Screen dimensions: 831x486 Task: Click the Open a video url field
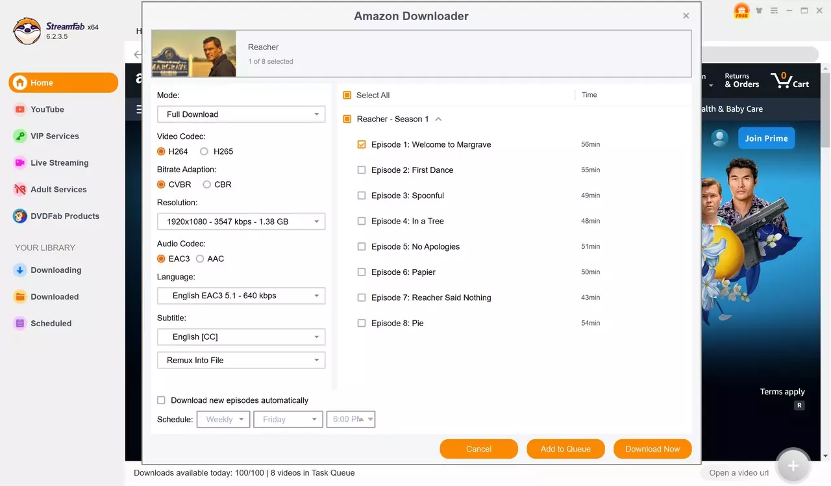pyautogui.click(x=738, y=473)
